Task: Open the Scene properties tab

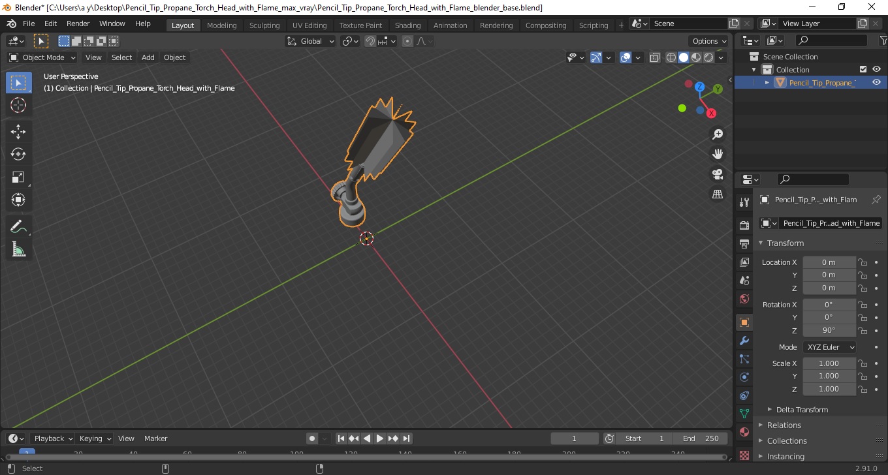Action: [x=744, y=281]
